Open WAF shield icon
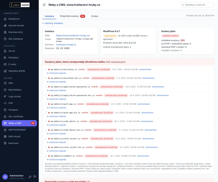218x182 pixels. point(5,83)
